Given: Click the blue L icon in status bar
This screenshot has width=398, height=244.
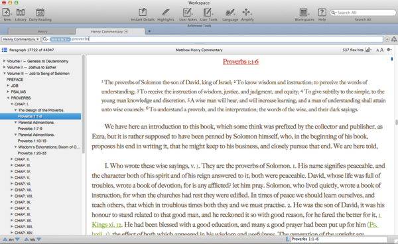Looking at the screenshot, I should click(287, 239).
